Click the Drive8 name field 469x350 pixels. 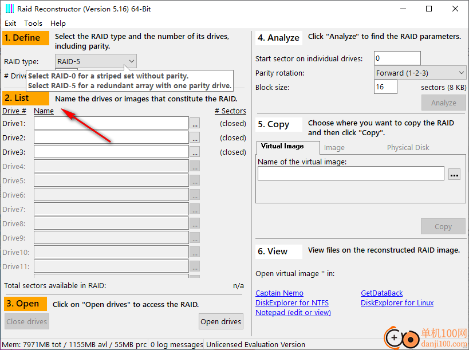111,224
